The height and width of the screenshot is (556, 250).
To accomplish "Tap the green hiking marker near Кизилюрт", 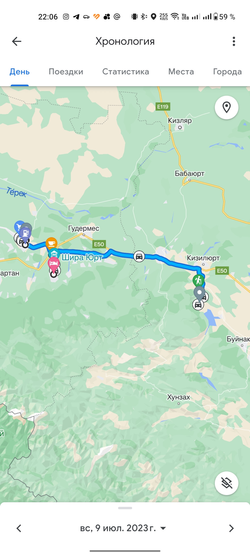I will pos(198,280).
